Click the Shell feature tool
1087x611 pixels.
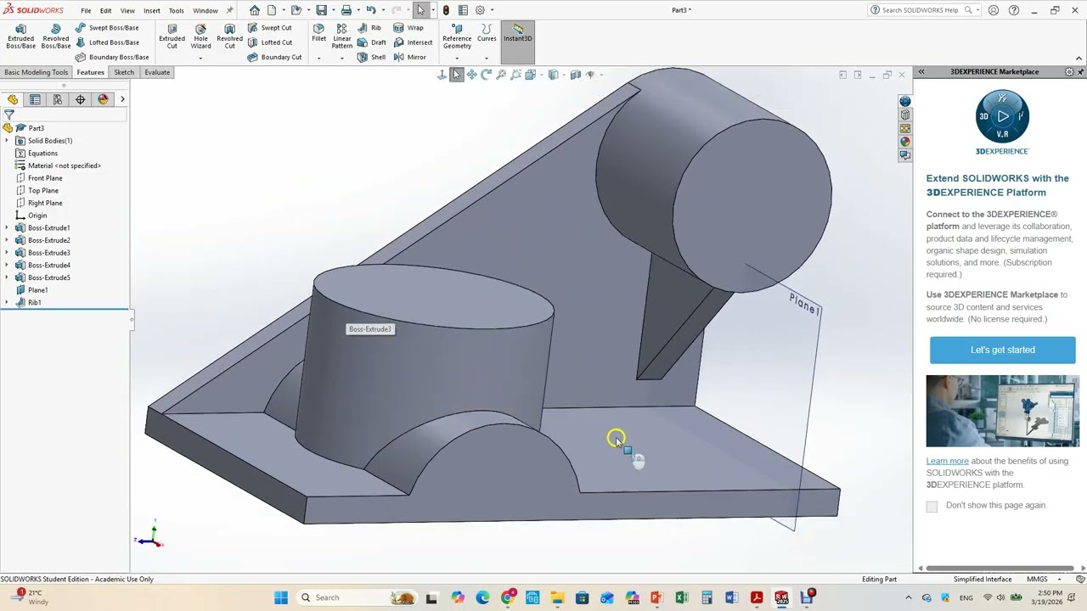(371, 57)
